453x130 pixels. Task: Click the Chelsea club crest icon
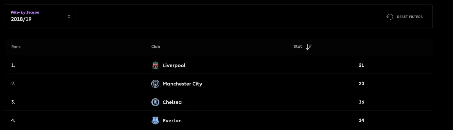[155, 102]
